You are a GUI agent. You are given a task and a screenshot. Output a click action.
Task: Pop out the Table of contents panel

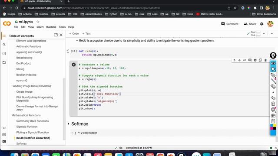(56, 35)
